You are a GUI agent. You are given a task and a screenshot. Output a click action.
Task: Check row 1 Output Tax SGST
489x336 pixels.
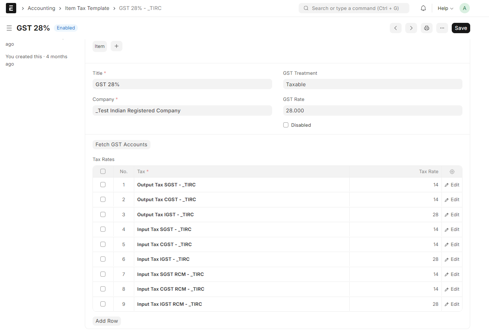(x=103, y=185)
